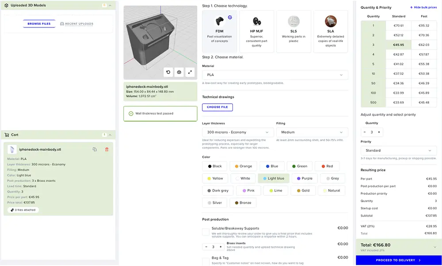The width and height of the screenshot is (442, 266).
Task: Click Browse Files button
Action: coord(39,24)
